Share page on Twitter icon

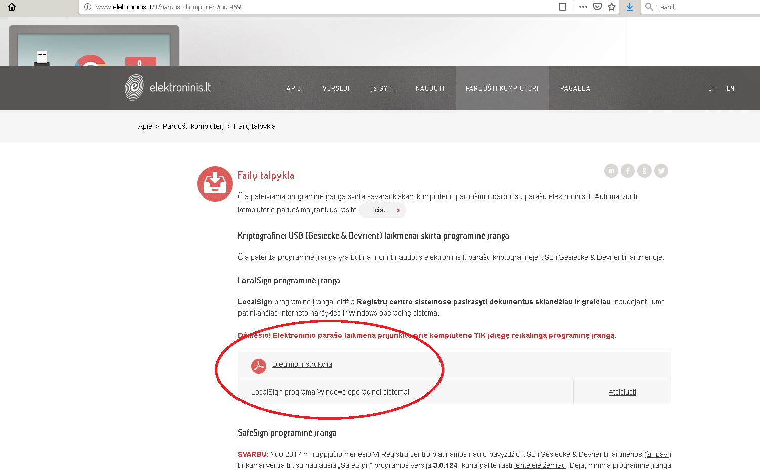(661, 171)
